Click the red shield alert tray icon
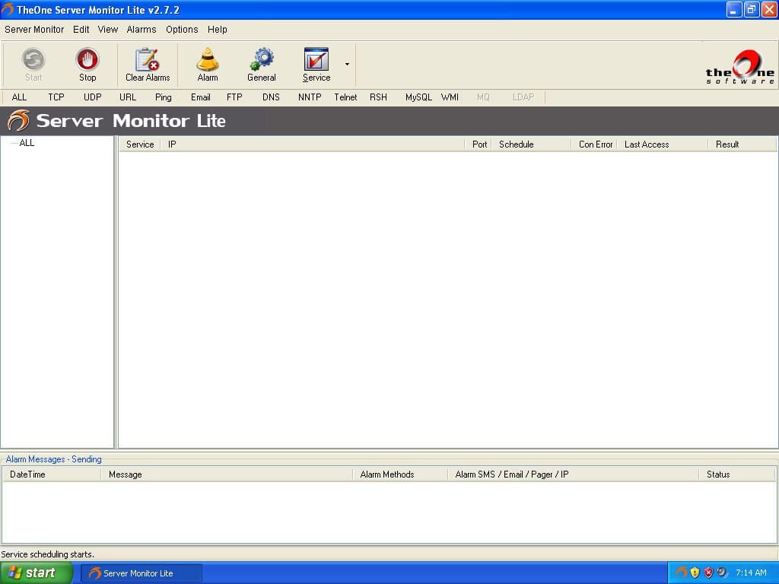Screen dimensions: 779x584 pyautogui.click(x=708, y=573)
